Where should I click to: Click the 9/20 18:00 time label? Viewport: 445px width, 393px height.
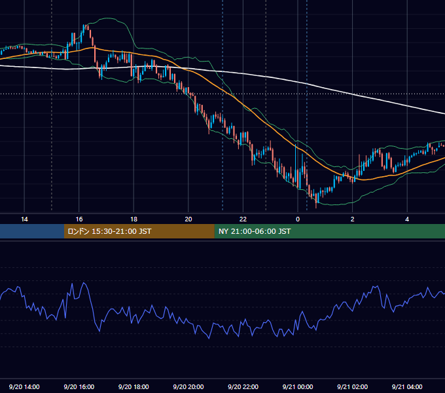click(133, 386)
